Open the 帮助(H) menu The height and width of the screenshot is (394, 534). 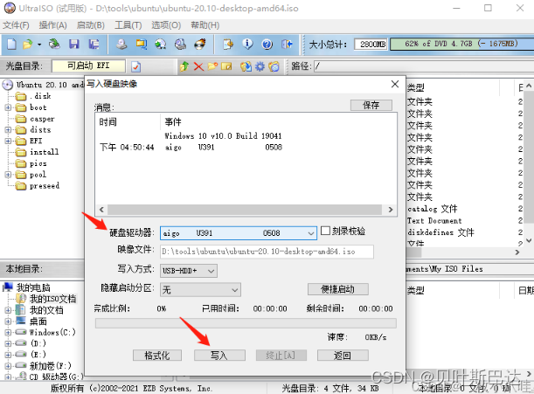[205, 25]
